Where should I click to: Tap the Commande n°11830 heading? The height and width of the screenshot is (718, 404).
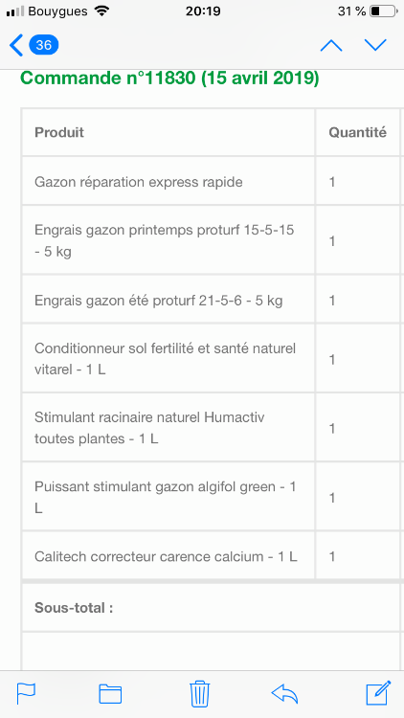[x=170, y=78]
